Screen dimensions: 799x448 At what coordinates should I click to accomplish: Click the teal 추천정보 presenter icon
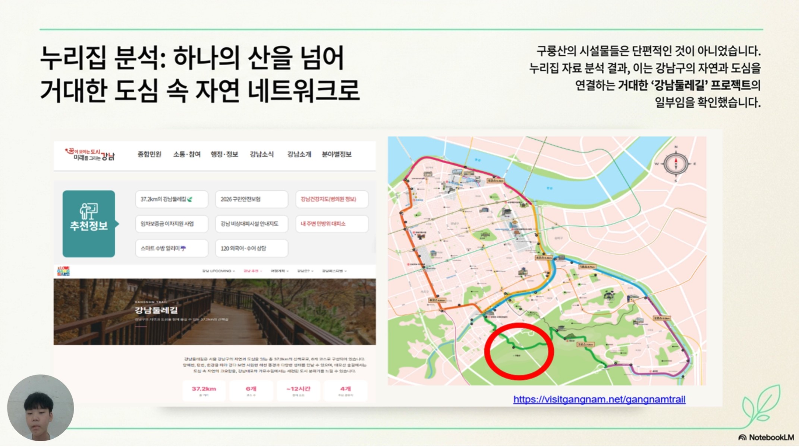click(x=88, y=211)
